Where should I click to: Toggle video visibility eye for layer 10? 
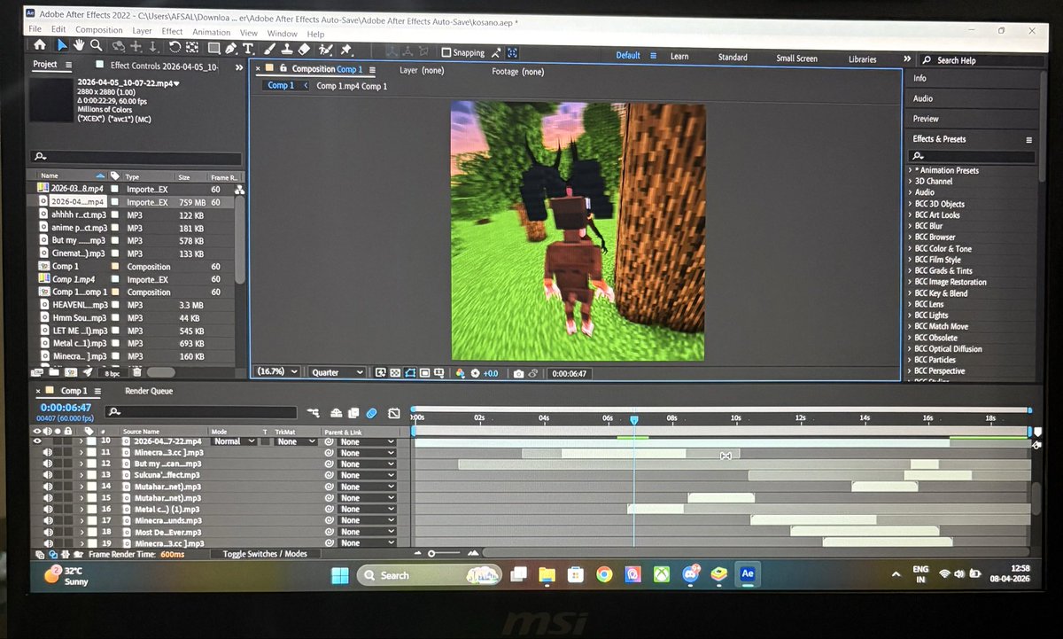point(37,440)
